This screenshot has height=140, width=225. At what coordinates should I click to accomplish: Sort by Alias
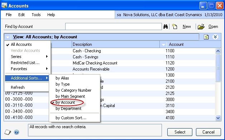[62, 78]
